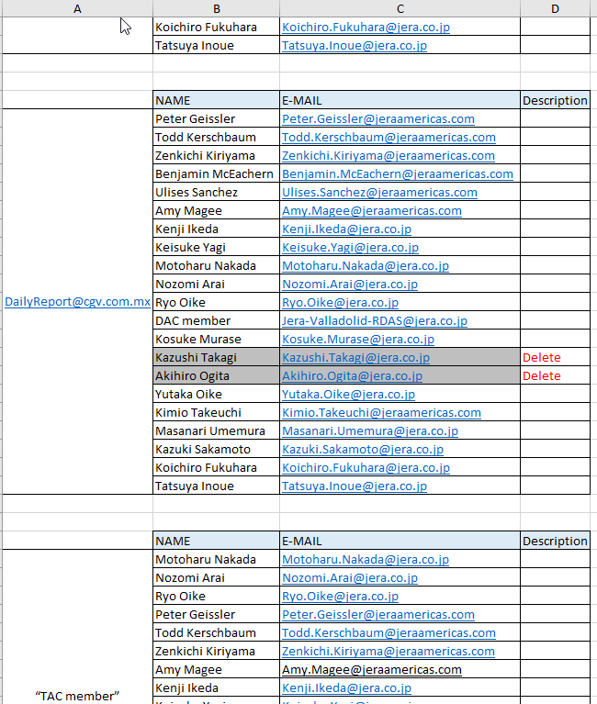The image size is (597, 704).
Task: Open Kazuki.Sakamoto@jera.co.jp email link
Action: [363, 450]
